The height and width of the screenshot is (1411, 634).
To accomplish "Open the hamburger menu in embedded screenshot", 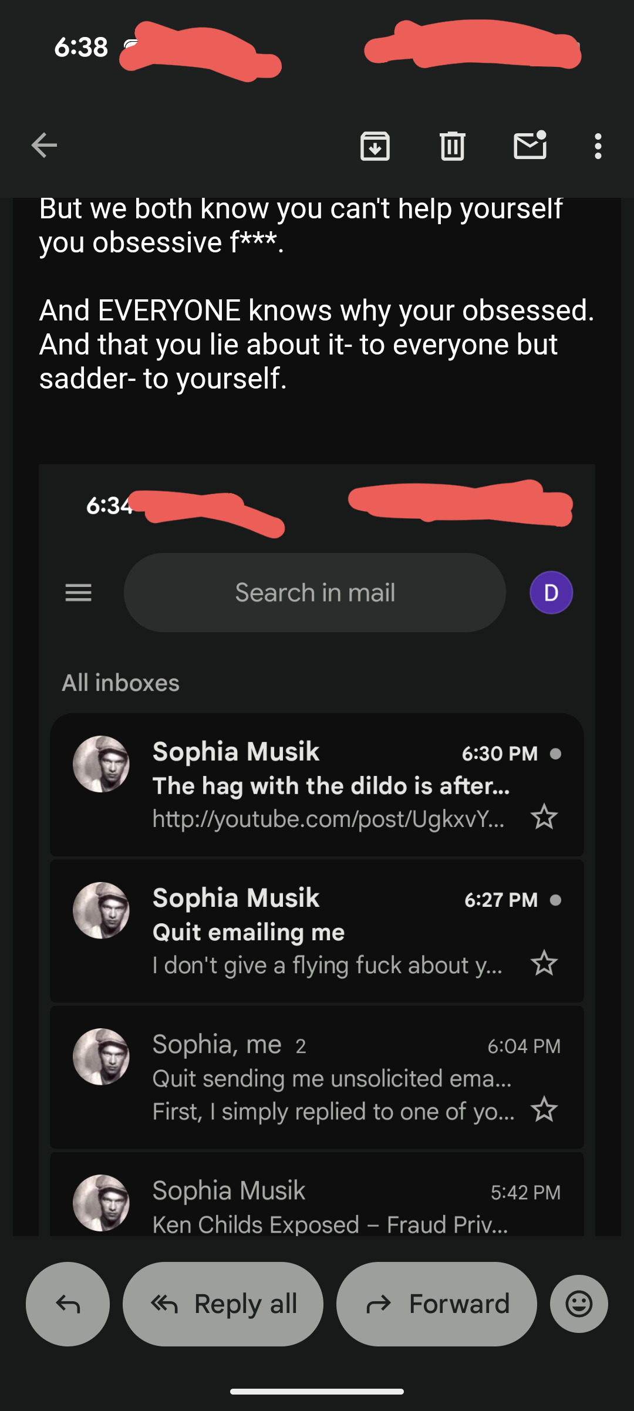I will point(78,593).
